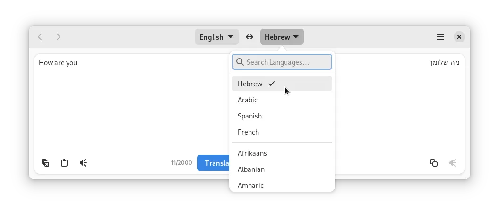
Task: Select Albanian in the language list
Action: 251,169
